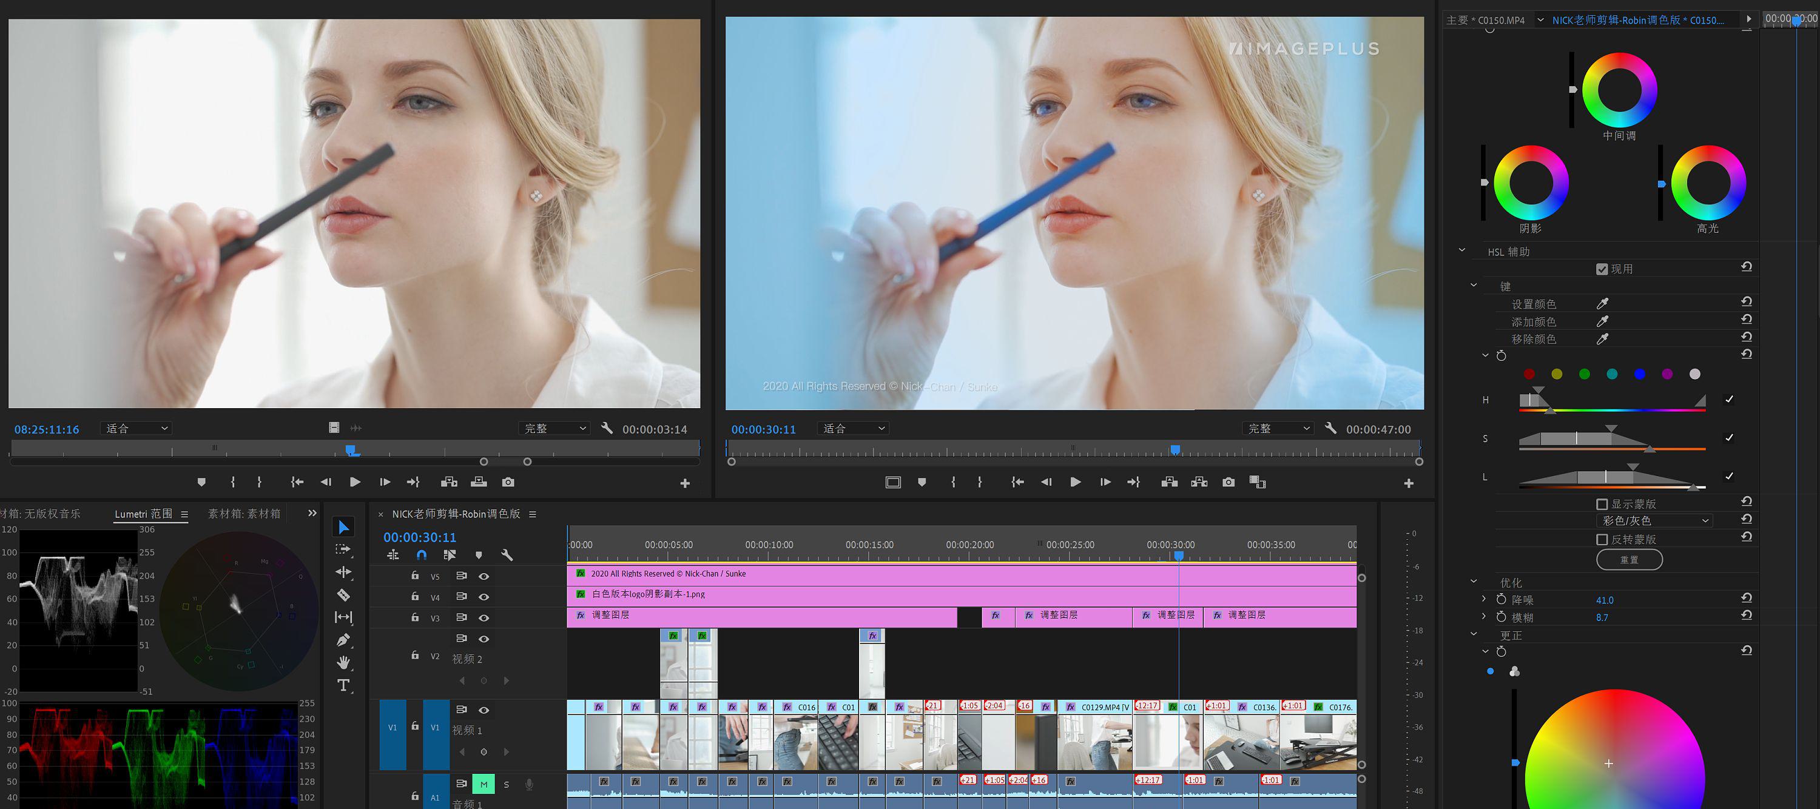Click Export Frame camera in Source monitor
The width and height of the screenshot is (1820, 809).
[508, 482]
